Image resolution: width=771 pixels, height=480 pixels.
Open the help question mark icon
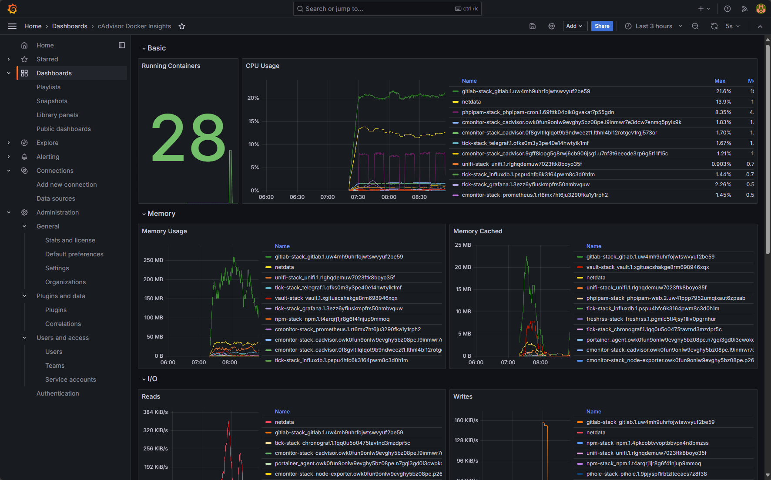pos(727,9)
